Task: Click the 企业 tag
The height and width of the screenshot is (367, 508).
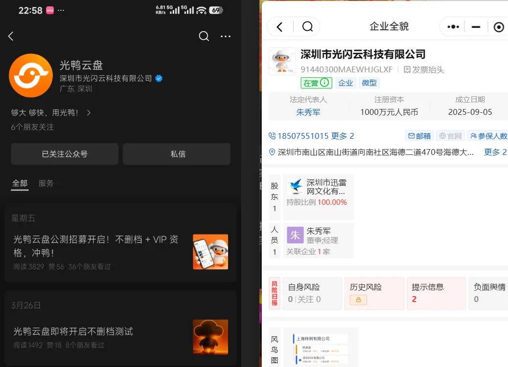Action: click(346, 83)
